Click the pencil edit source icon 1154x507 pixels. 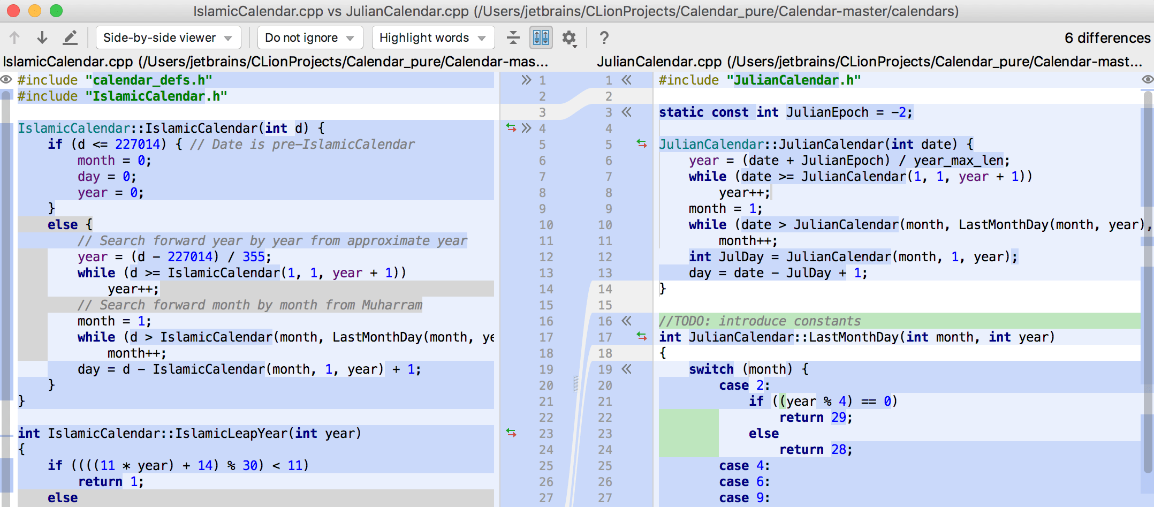70,37
